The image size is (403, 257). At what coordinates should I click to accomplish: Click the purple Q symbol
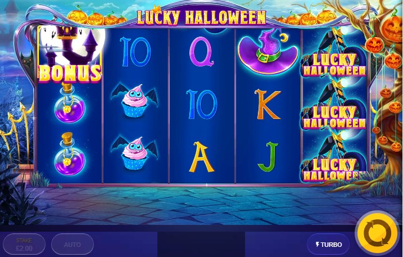(201, 51)
